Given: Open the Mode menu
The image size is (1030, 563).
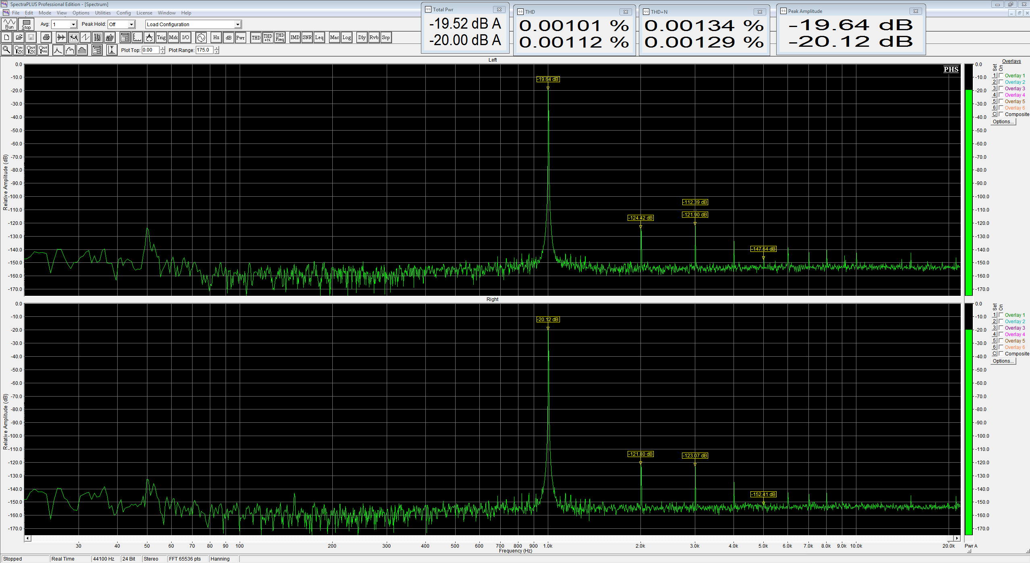Looking at the screenshot, I should tap(45, 13).
